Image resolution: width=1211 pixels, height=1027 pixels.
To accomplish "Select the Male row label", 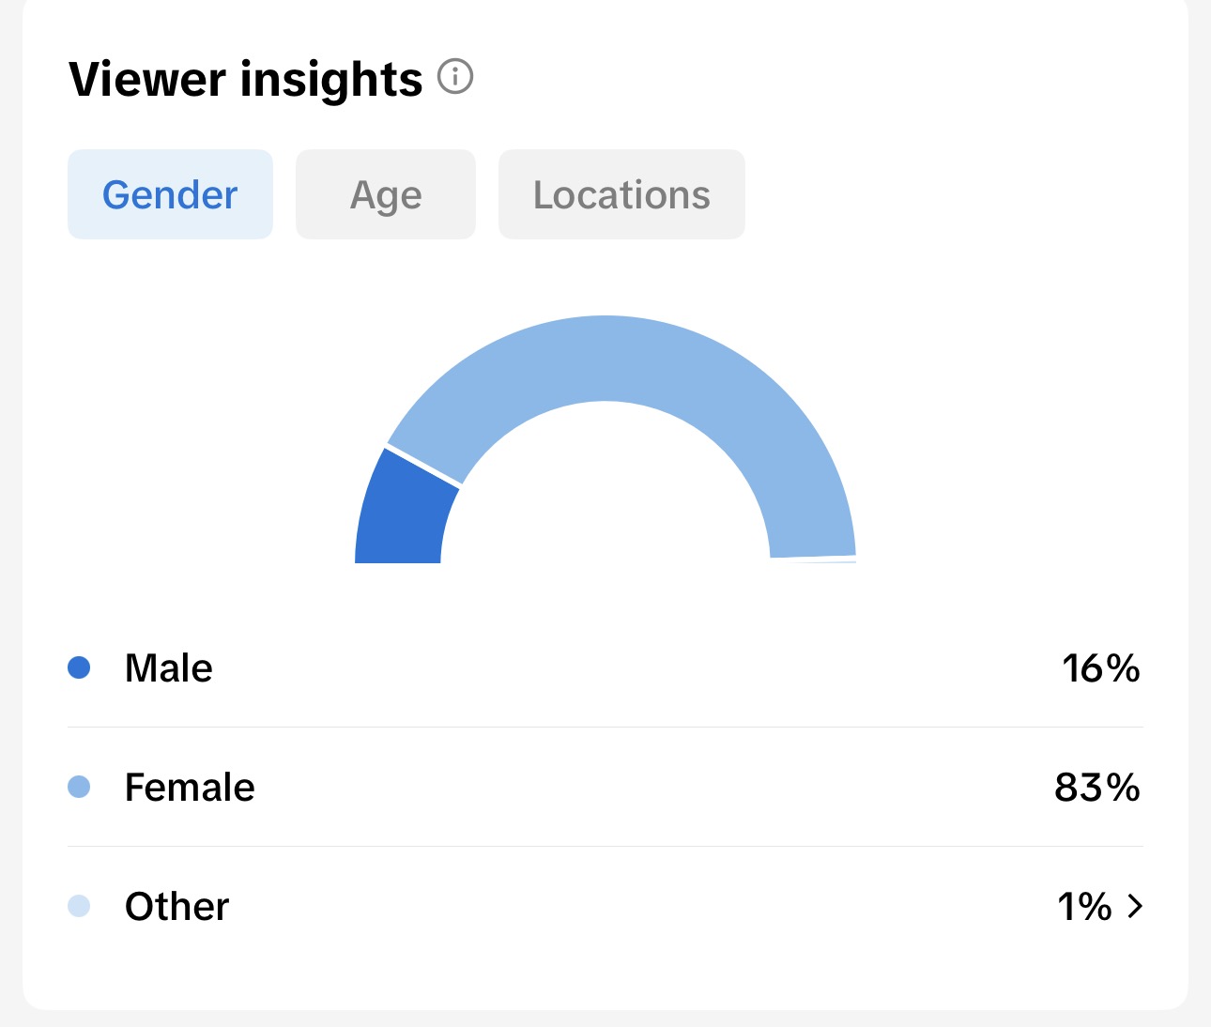I will click(169, 668).
